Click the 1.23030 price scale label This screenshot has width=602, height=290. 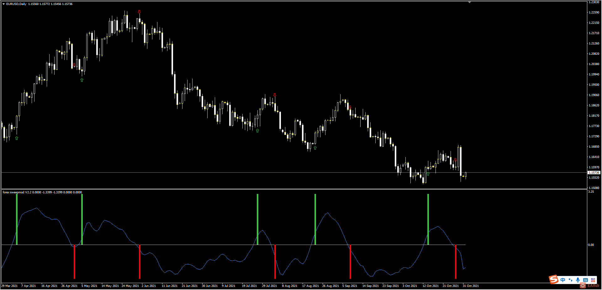pyautogui.click(x=594, y=2)
